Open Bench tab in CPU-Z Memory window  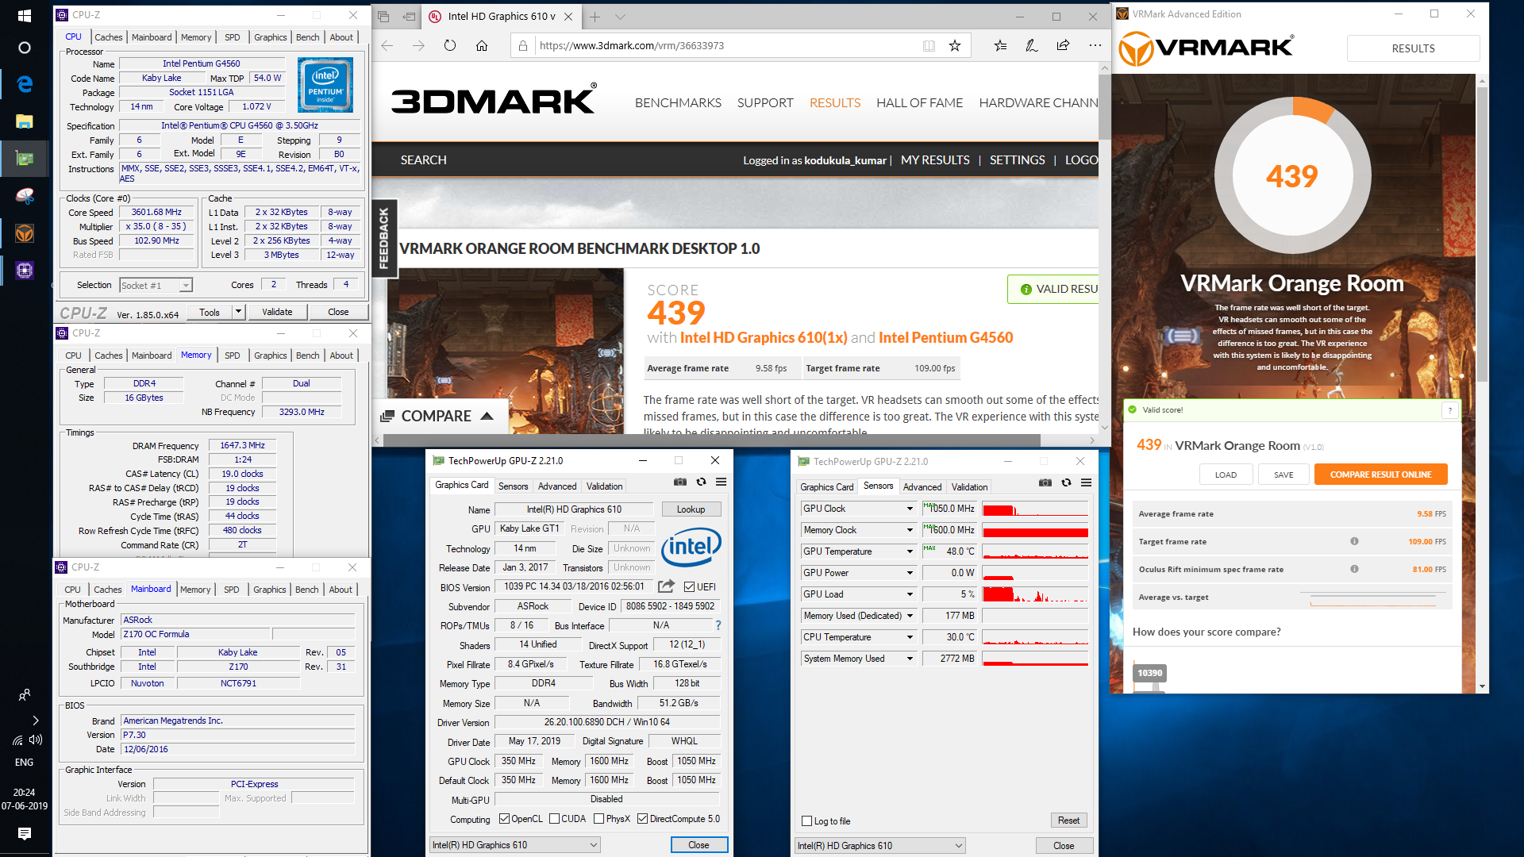click(307, 355)
